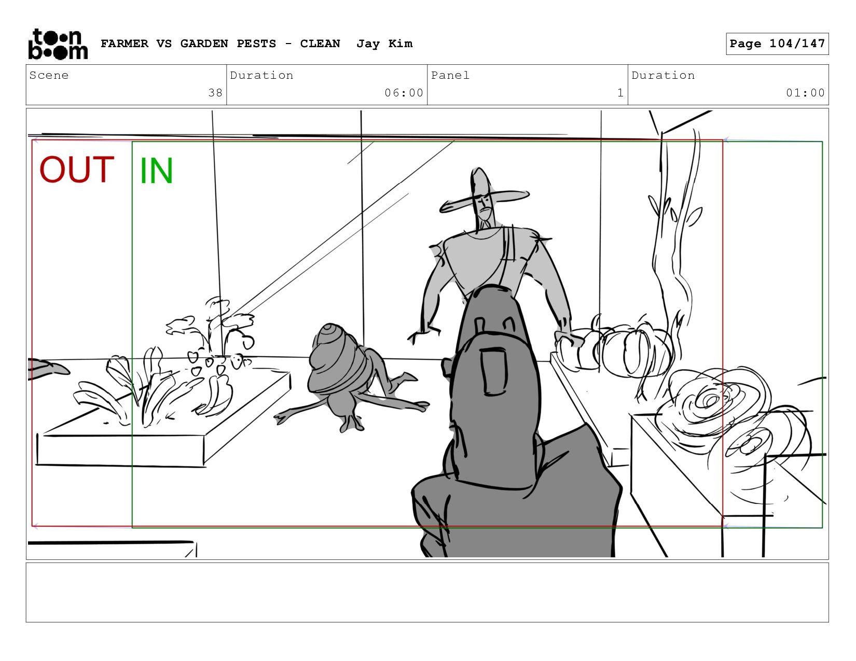Click panel duration value '01:00'
The height and width of the screenshot is (661, 856).
click(x=805, y=93)
